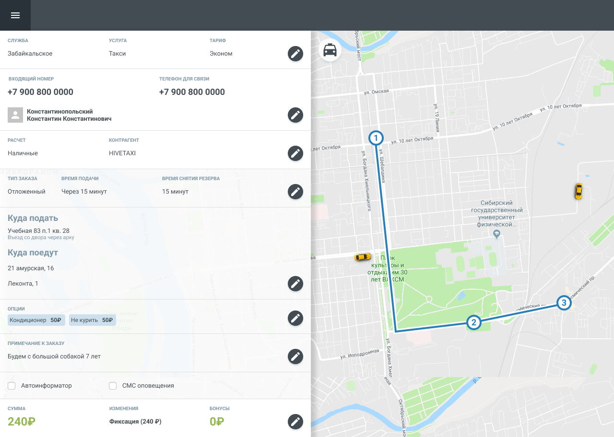Edit the order note
614x437 pixels.
point(295,356)
